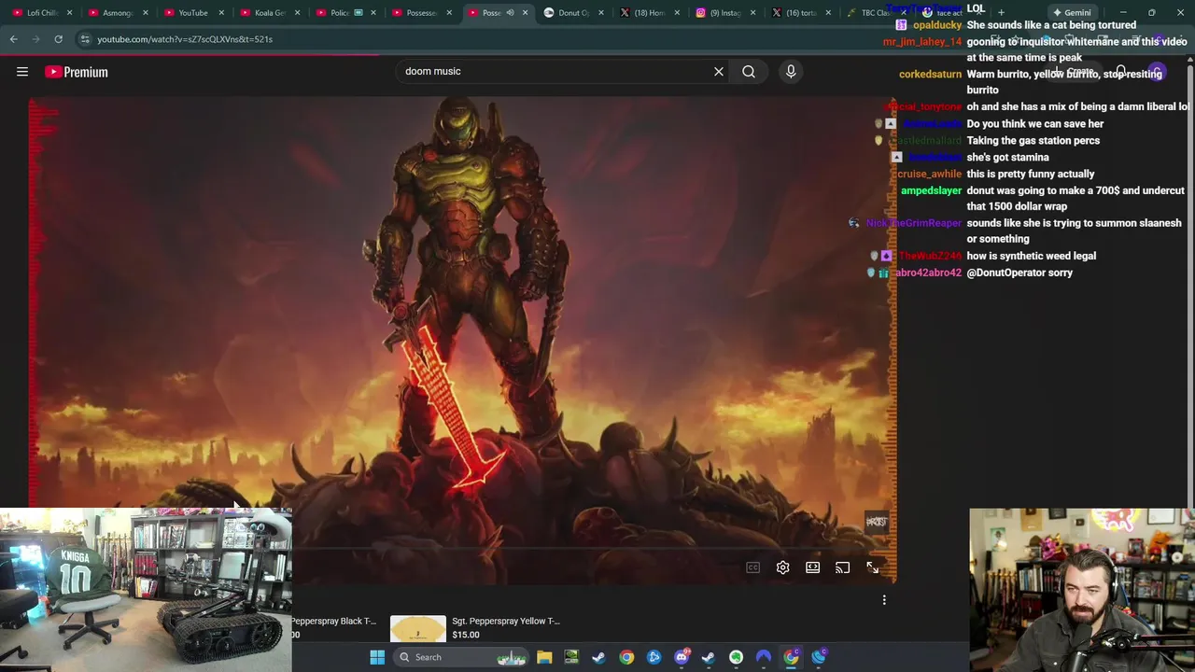The width and height of the screenshot is (1195, 672).
Task: Click chat message 'how is synthetic weed legal'
Action: 1032,256
